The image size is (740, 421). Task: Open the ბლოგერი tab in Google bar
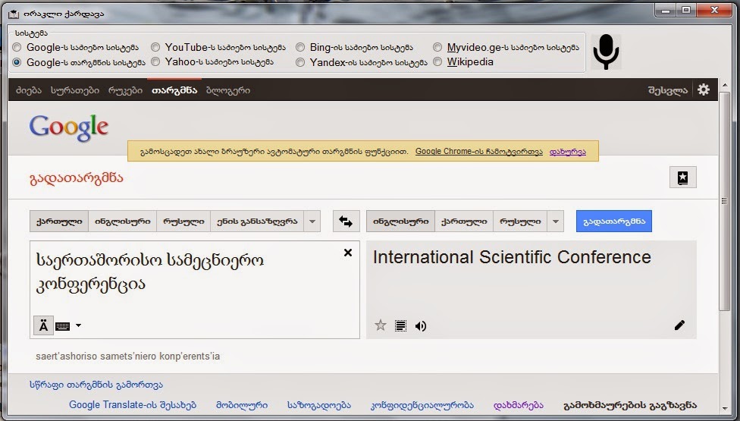(228, 90)
